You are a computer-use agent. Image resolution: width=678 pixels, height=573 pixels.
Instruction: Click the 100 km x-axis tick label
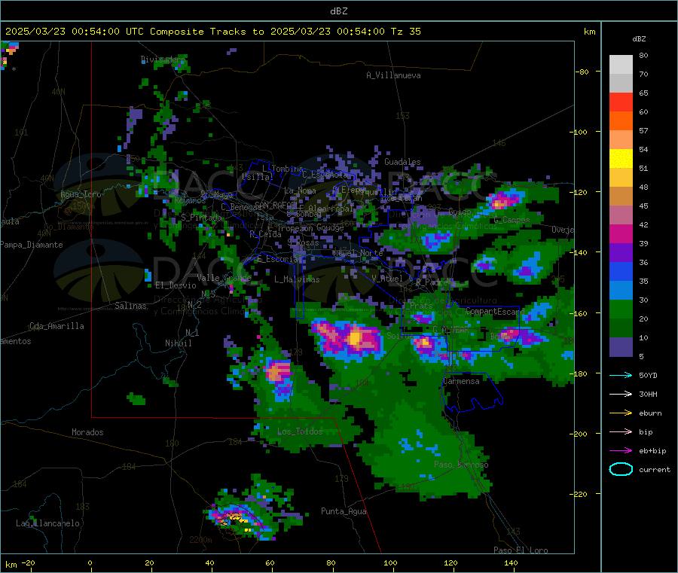click(390, 563)
